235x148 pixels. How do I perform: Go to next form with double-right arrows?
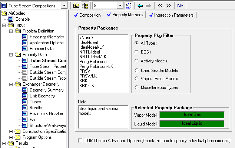click(x=168, y=5)
